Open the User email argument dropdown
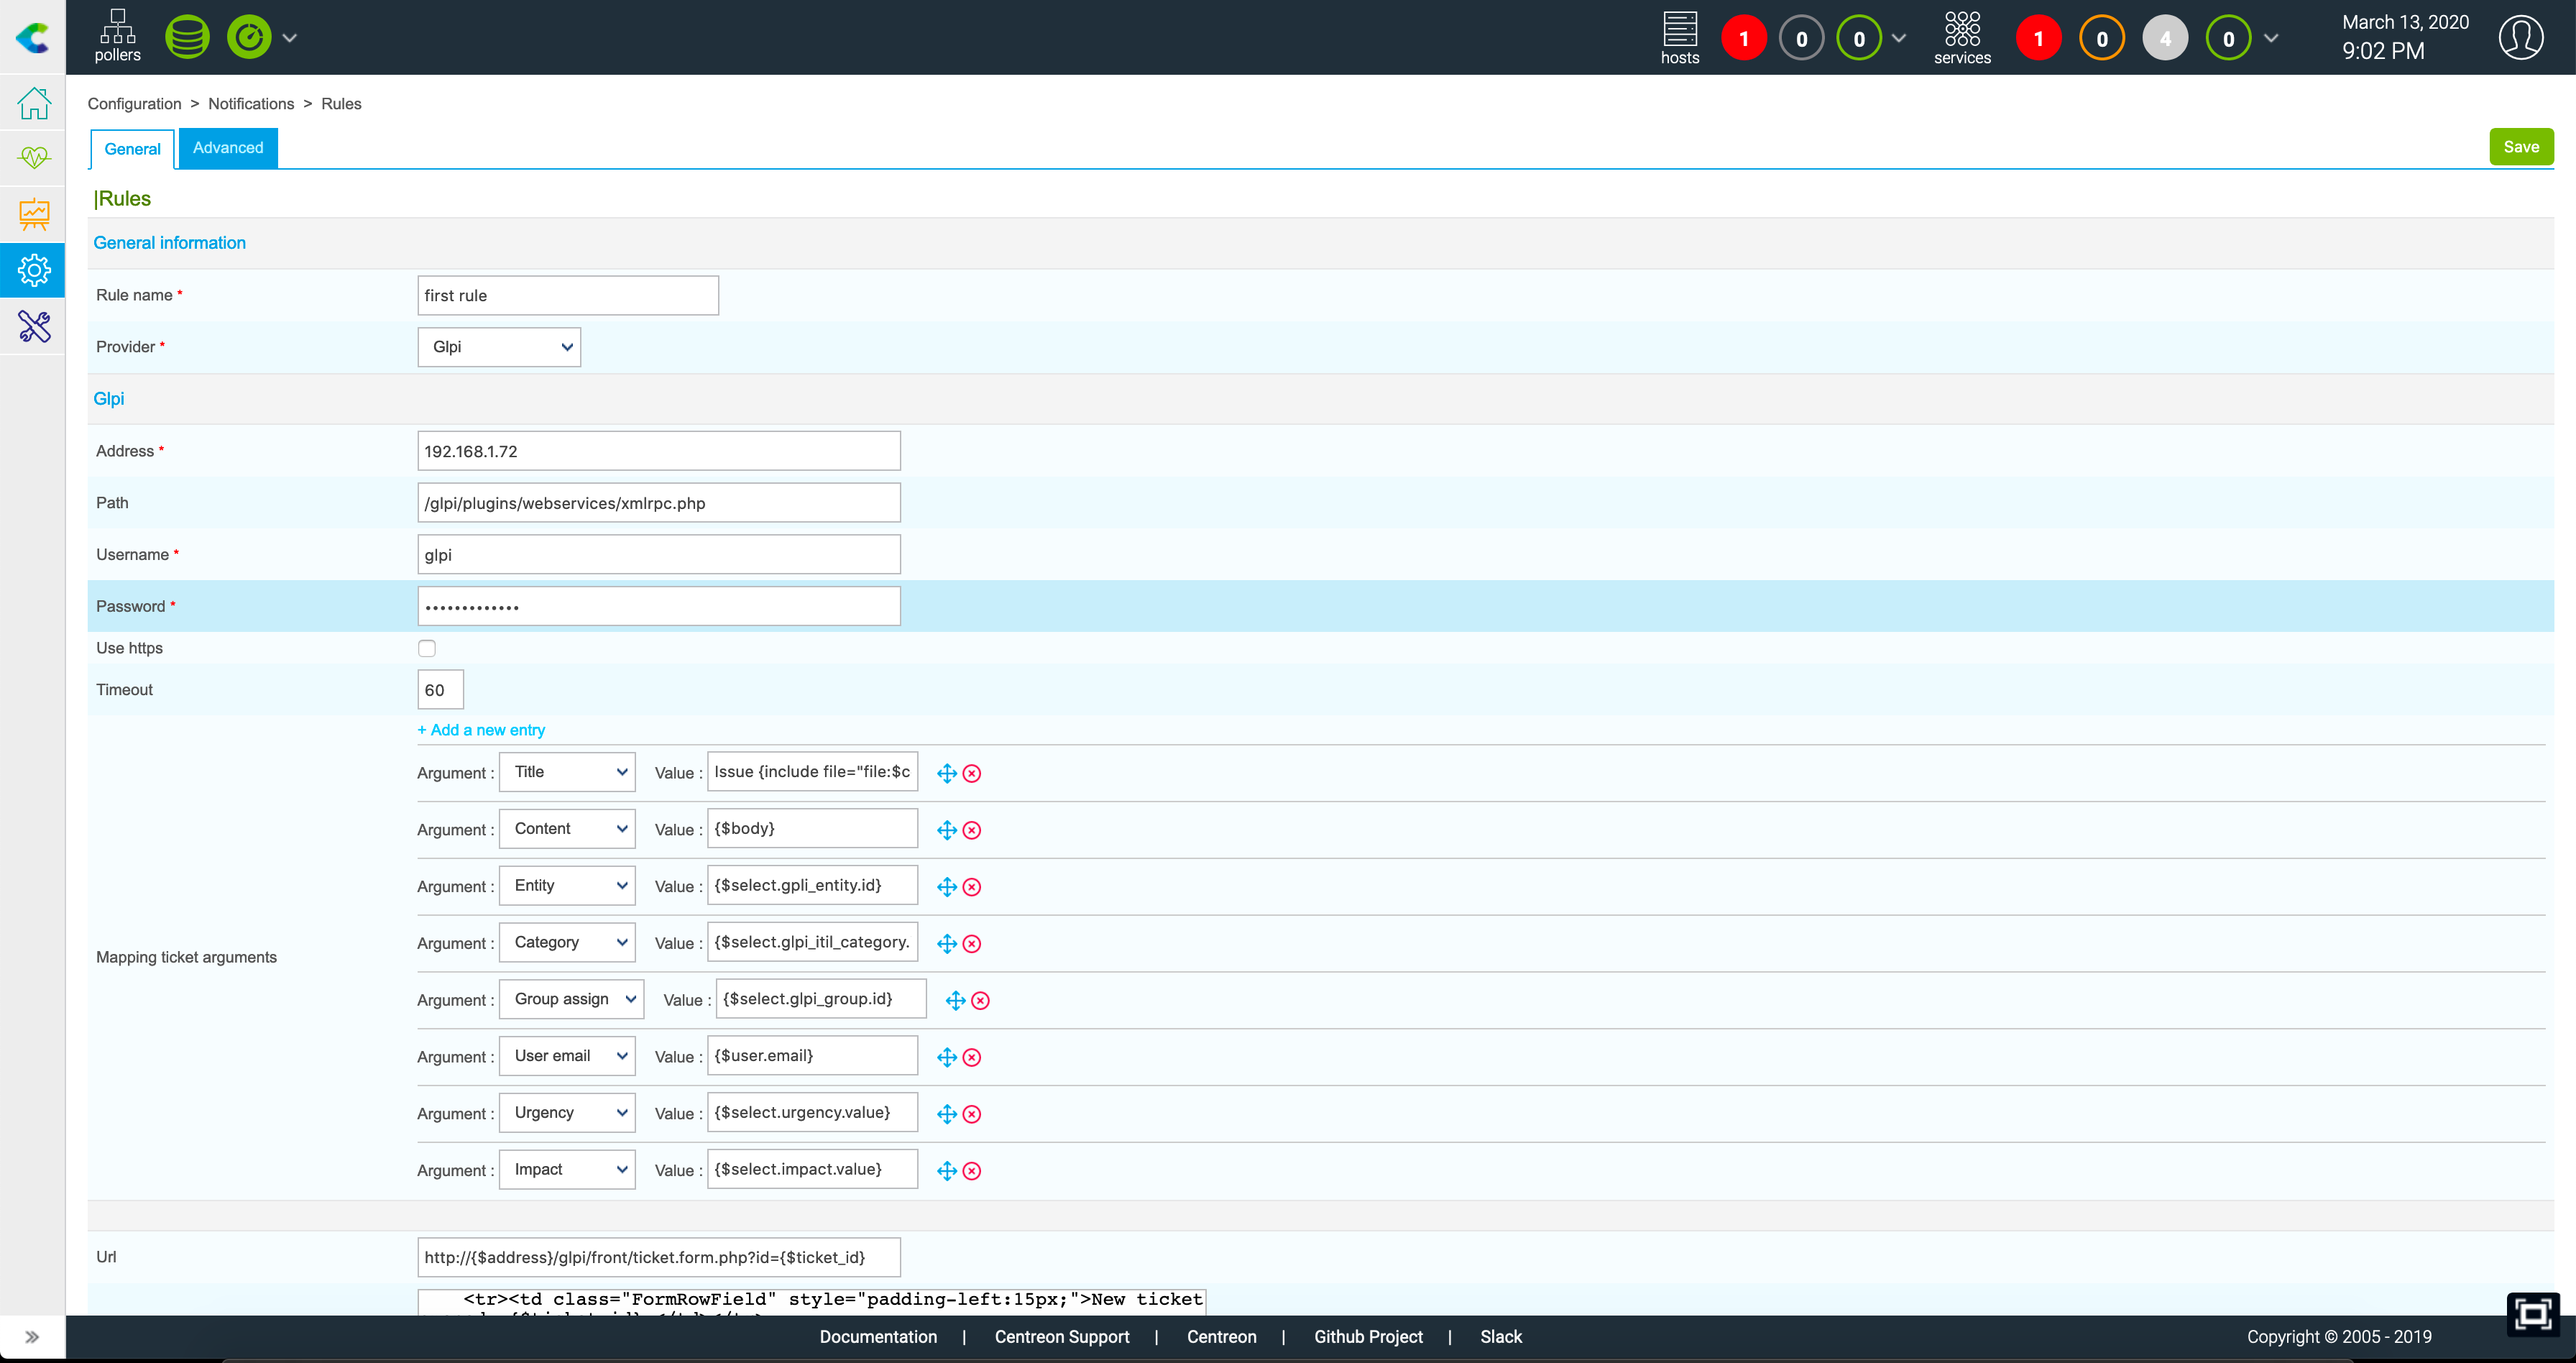The height and width of the screenshot is (1363, 2576). click(x=567, y=1056)
